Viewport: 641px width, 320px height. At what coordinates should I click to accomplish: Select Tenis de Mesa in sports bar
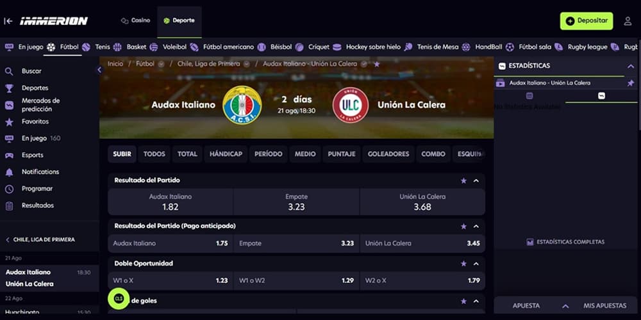point(431,47)
